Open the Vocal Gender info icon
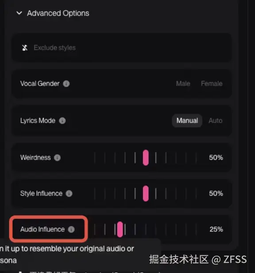The height and width of the screenshot is (273, 255). [x=66, y=84]
